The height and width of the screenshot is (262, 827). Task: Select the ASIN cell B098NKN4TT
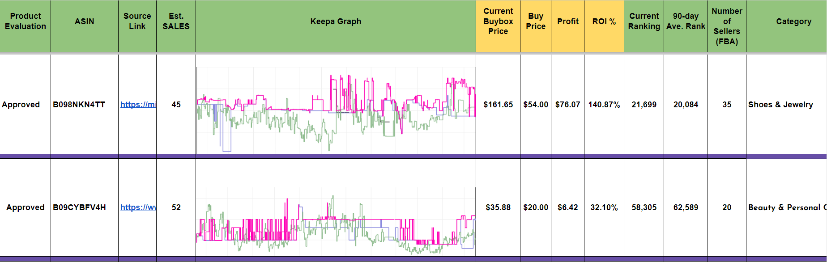[79, 105]
